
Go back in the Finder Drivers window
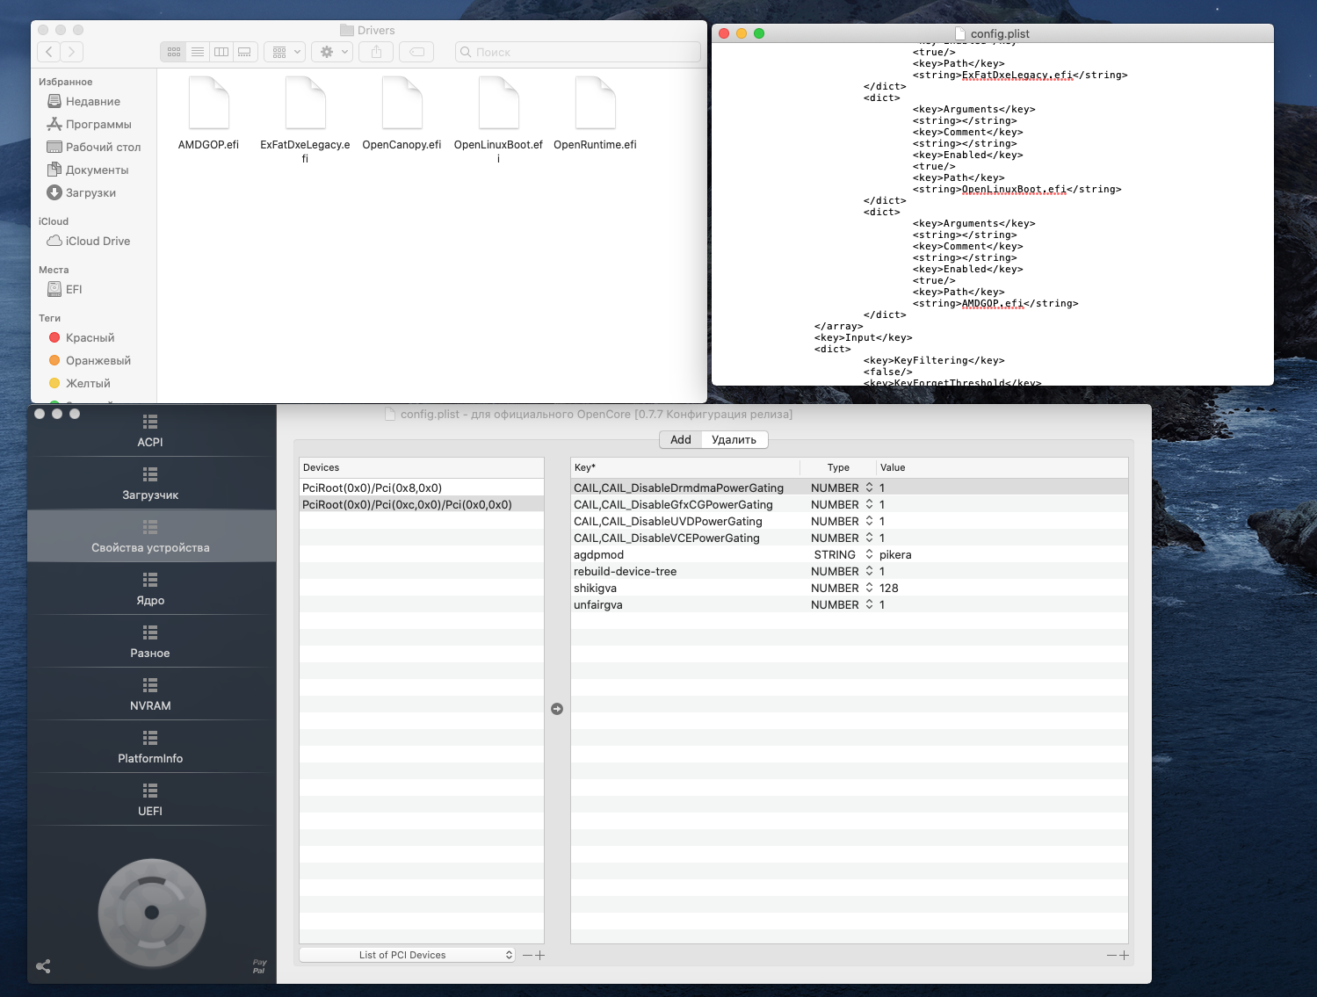pos(49,52)
